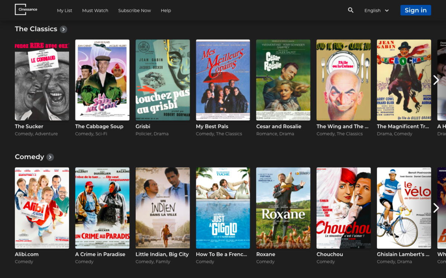Viewport: 446px width, 278px height.
Task: Open My List menu item
Action: pyautogui.click(x=64, y=10)
